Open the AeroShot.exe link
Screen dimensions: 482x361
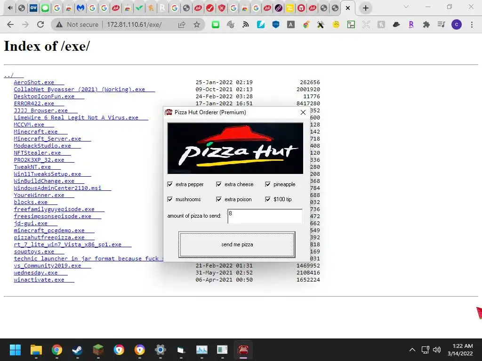34,82
